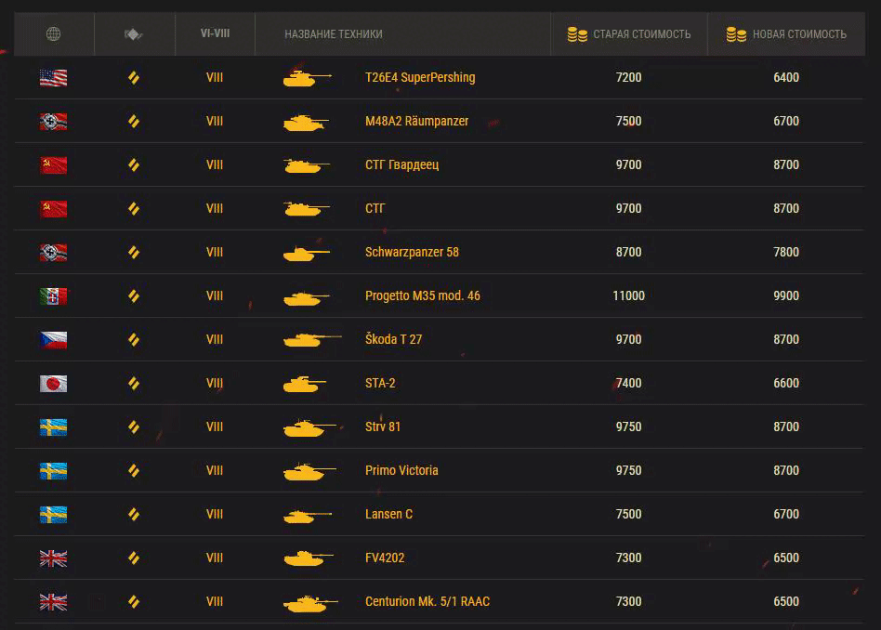Click tank silhouette icon for FV4202
The width and height of the screenshot is (881, 630).
pos(308,558)
